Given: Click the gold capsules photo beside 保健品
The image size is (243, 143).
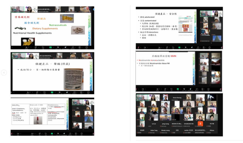Looking at the screenshot, I should [67, 19].
